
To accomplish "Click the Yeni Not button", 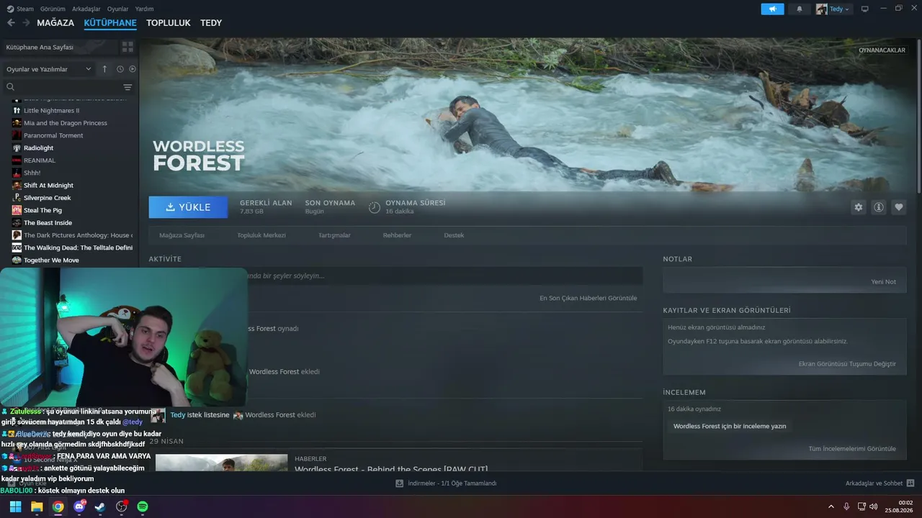I will click(x=883, y=282).
